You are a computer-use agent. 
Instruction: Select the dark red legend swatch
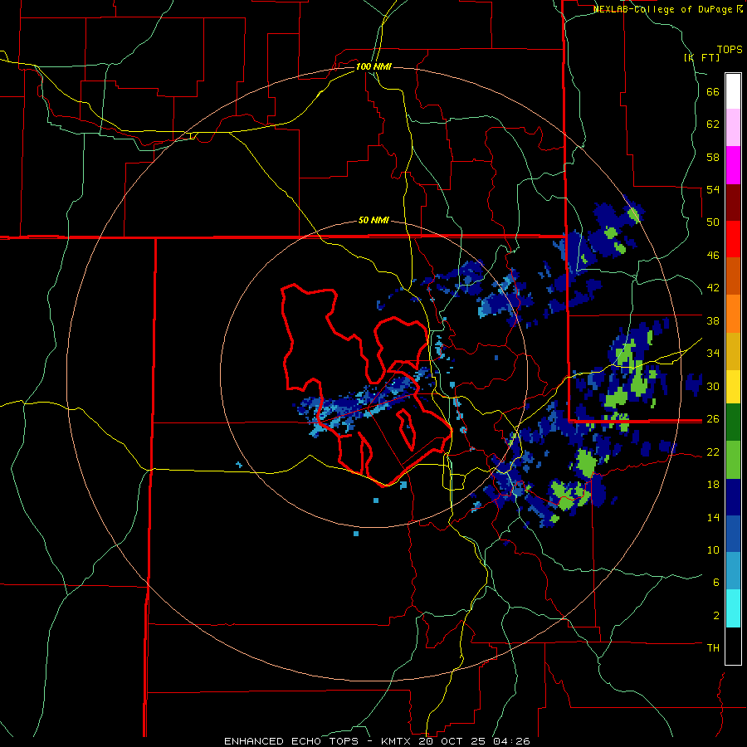pyautogui.click(x=733, y=203)
